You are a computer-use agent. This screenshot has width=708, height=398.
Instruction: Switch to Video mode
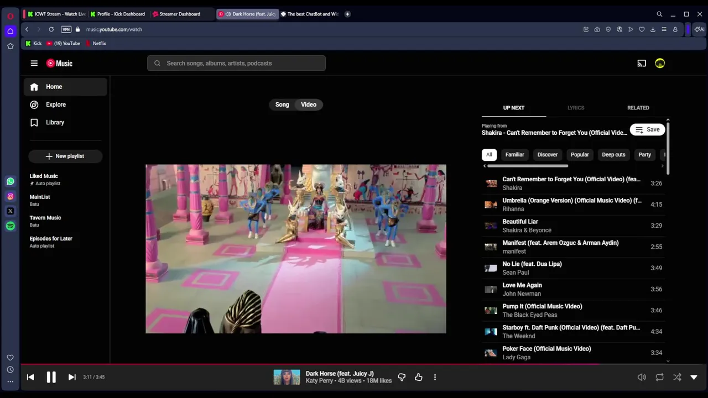pyautogui.click(x=309, y=104)
